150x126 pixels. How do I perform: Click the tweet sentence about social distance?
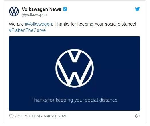click(x=95, y=24)
